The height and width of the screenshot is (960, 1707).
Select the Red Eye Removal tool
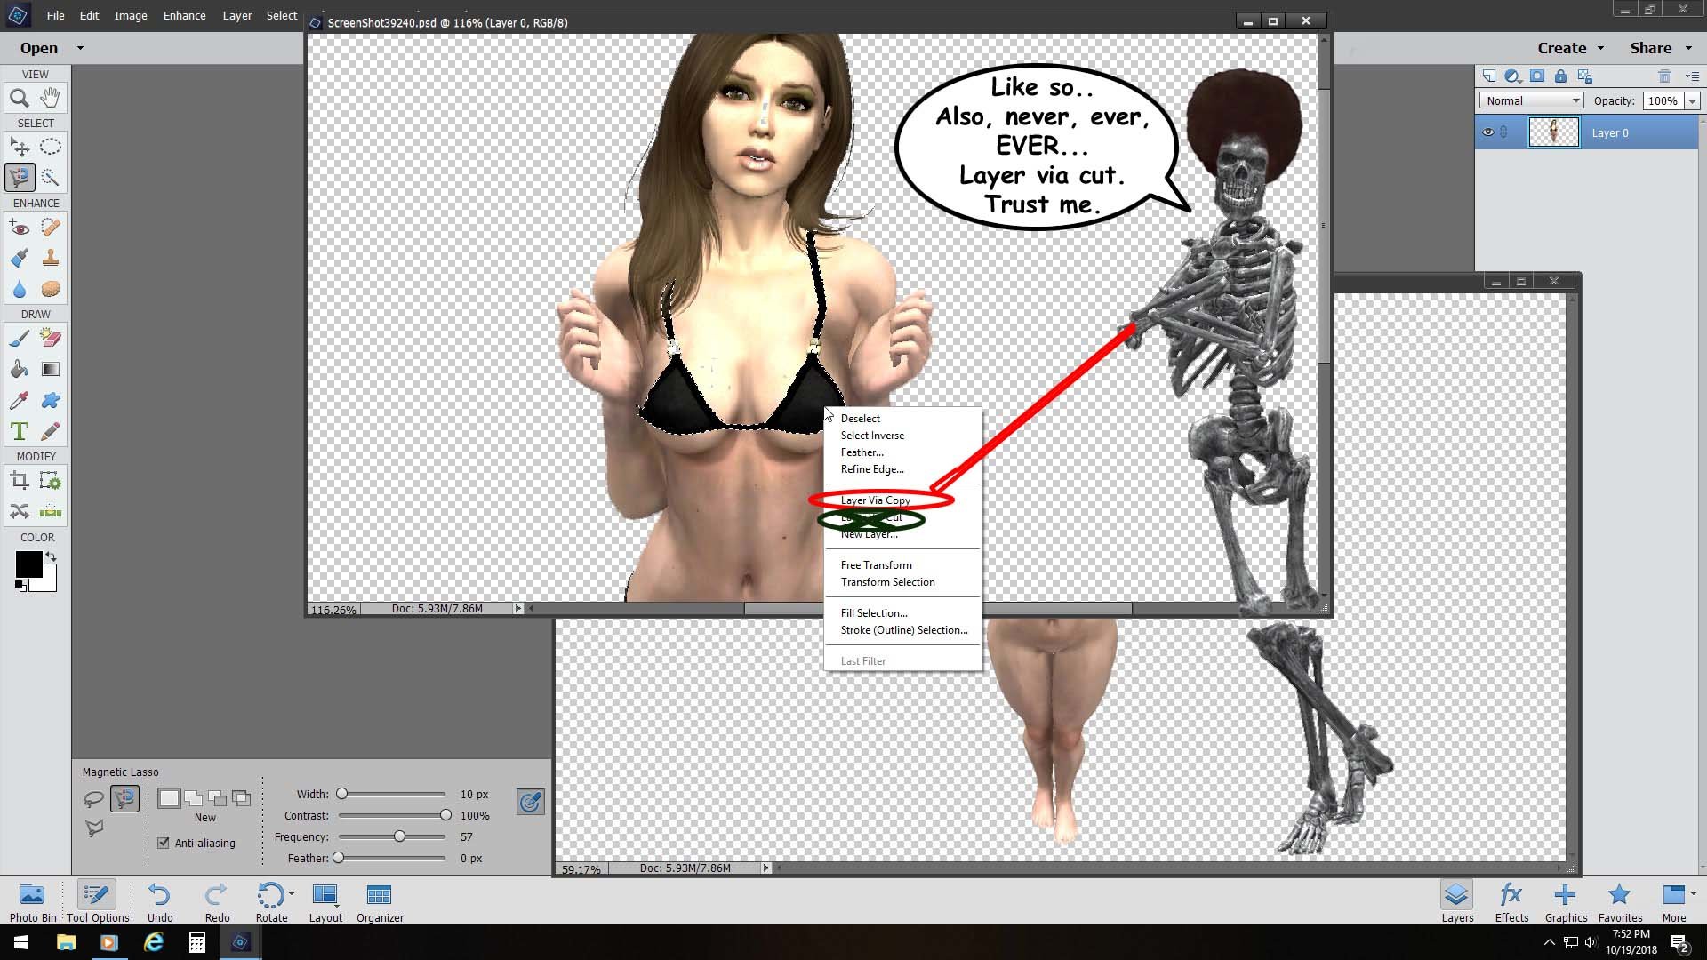[x=19, y=228]
